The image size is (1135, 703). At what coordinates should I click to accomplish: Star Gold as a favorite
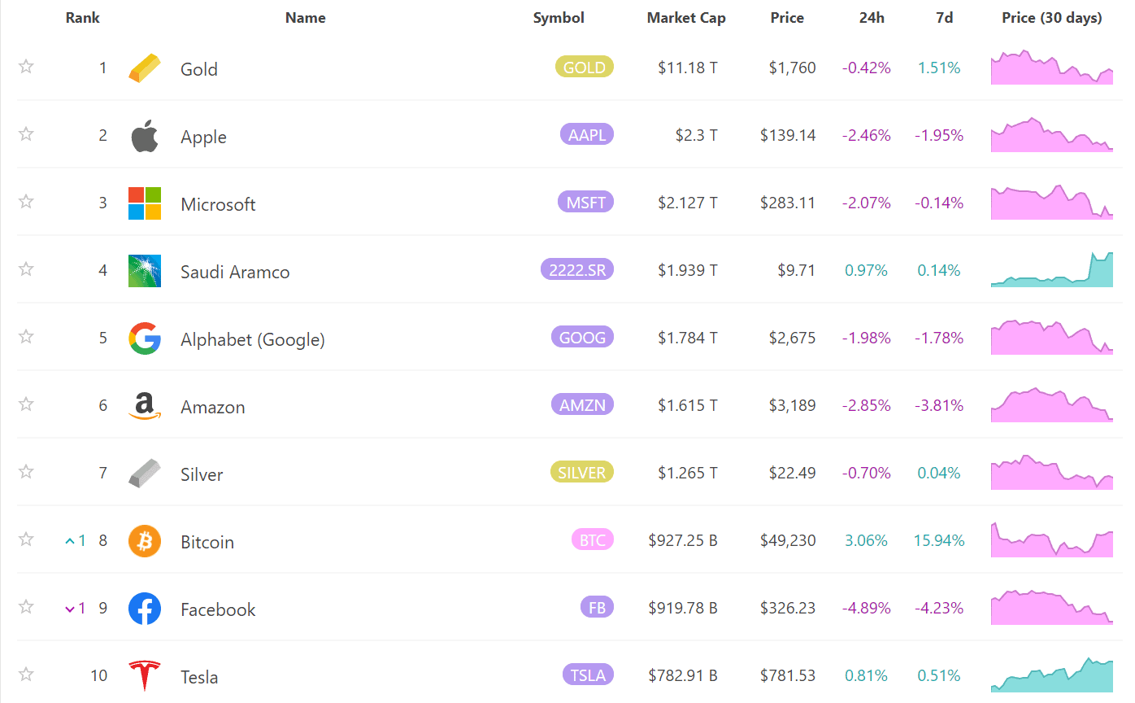point(26,67)
